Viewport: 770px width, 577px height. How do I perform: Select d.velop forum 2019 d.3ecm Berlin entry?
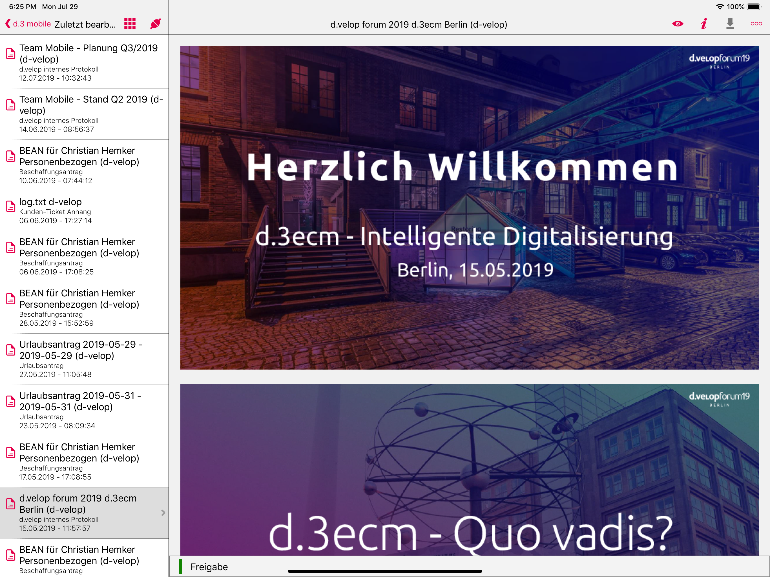click(x=84, y=513)
